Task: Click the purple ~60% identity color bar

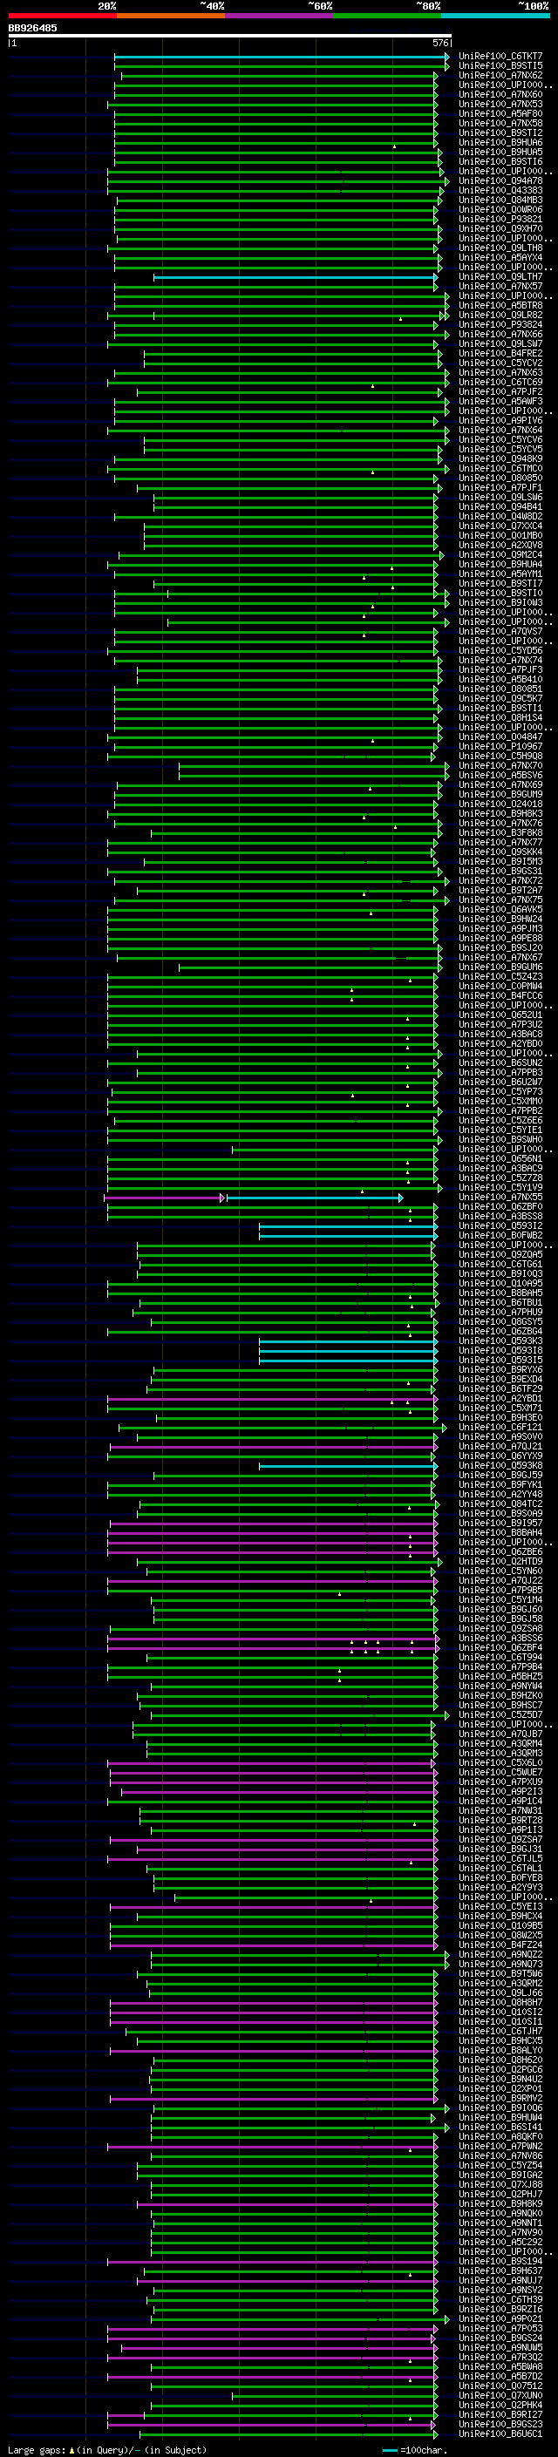Action: click(x=280, y=16)
